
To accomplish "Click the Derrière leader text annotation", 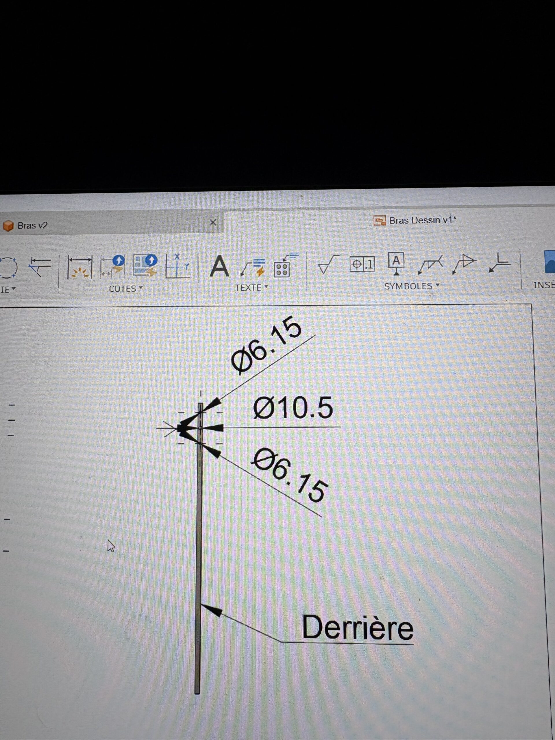I will tap(358, 628).
